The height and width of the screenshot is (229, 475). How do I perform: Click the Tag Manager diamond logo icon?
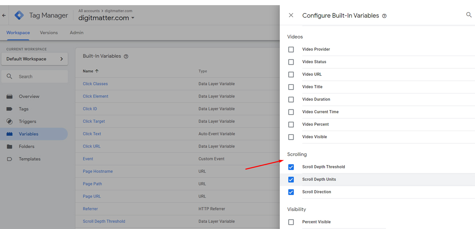[x=19, y=15]
